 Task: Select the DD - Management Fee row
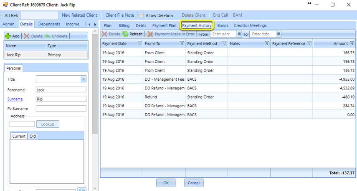tap(228, 79)
